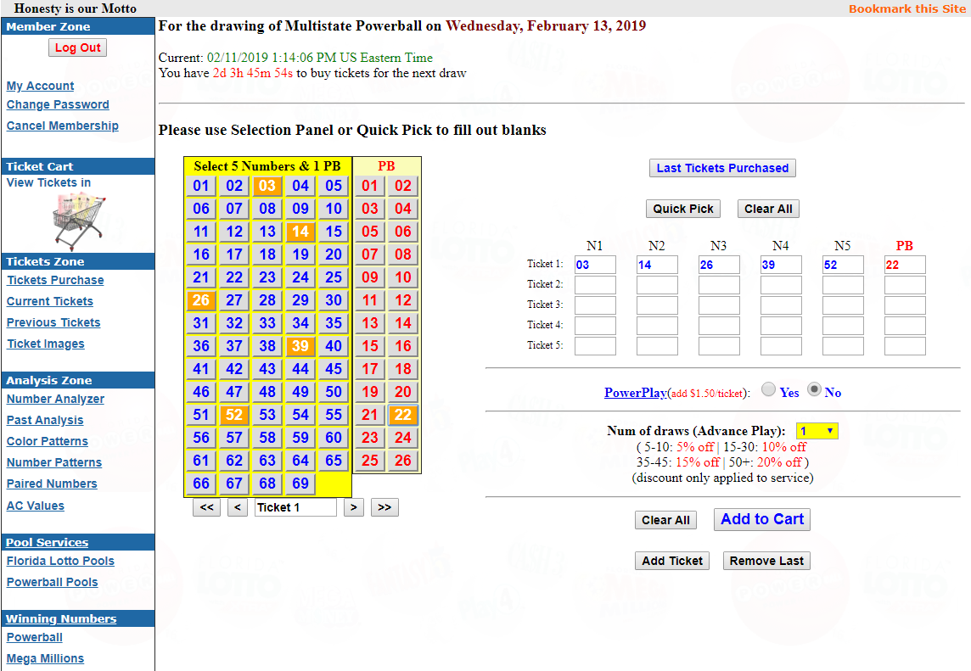The height and width of the screenshot is (671, 971).
Task: Open Pool Services heading link
Action: click(47, 542)
